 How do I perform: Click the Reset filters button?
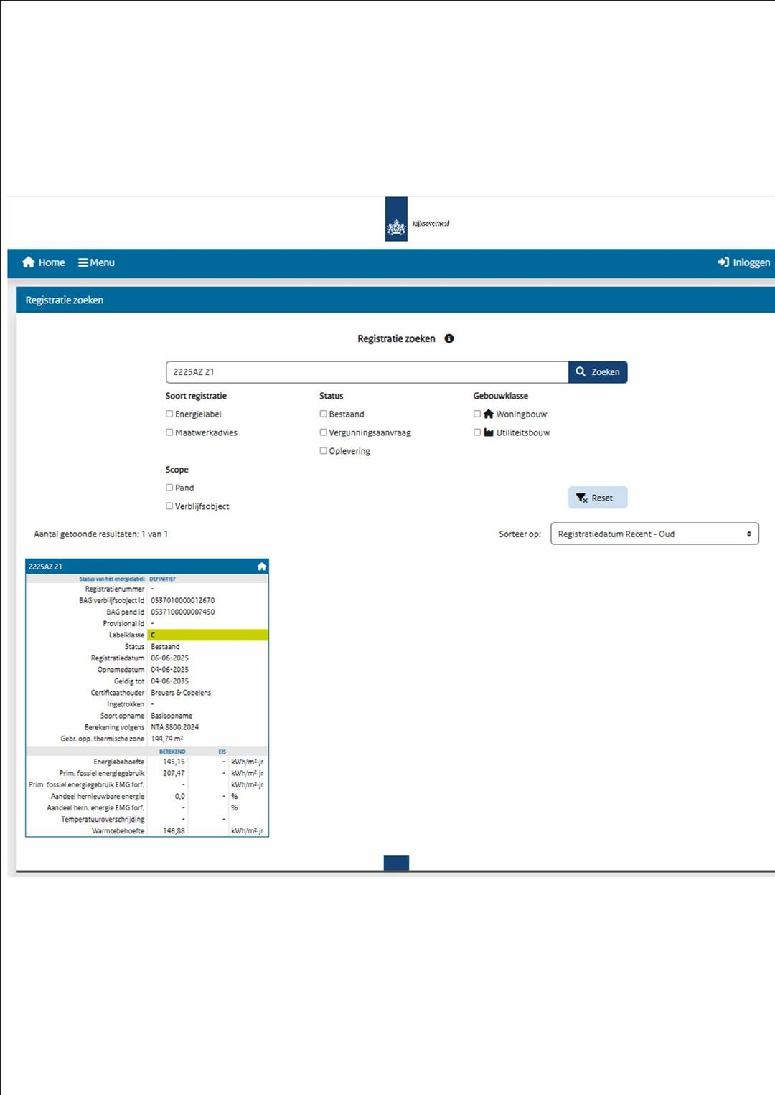(598, 498)
